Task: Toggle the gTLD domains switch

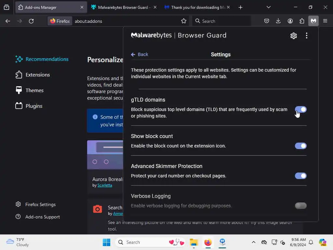Action: pyautogui.click(x=300, y=109)
